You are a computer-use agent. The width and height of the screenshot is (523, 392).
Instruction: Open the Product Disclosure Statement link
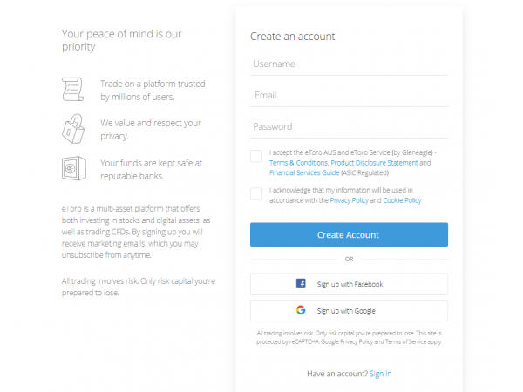tap(374, 163)
